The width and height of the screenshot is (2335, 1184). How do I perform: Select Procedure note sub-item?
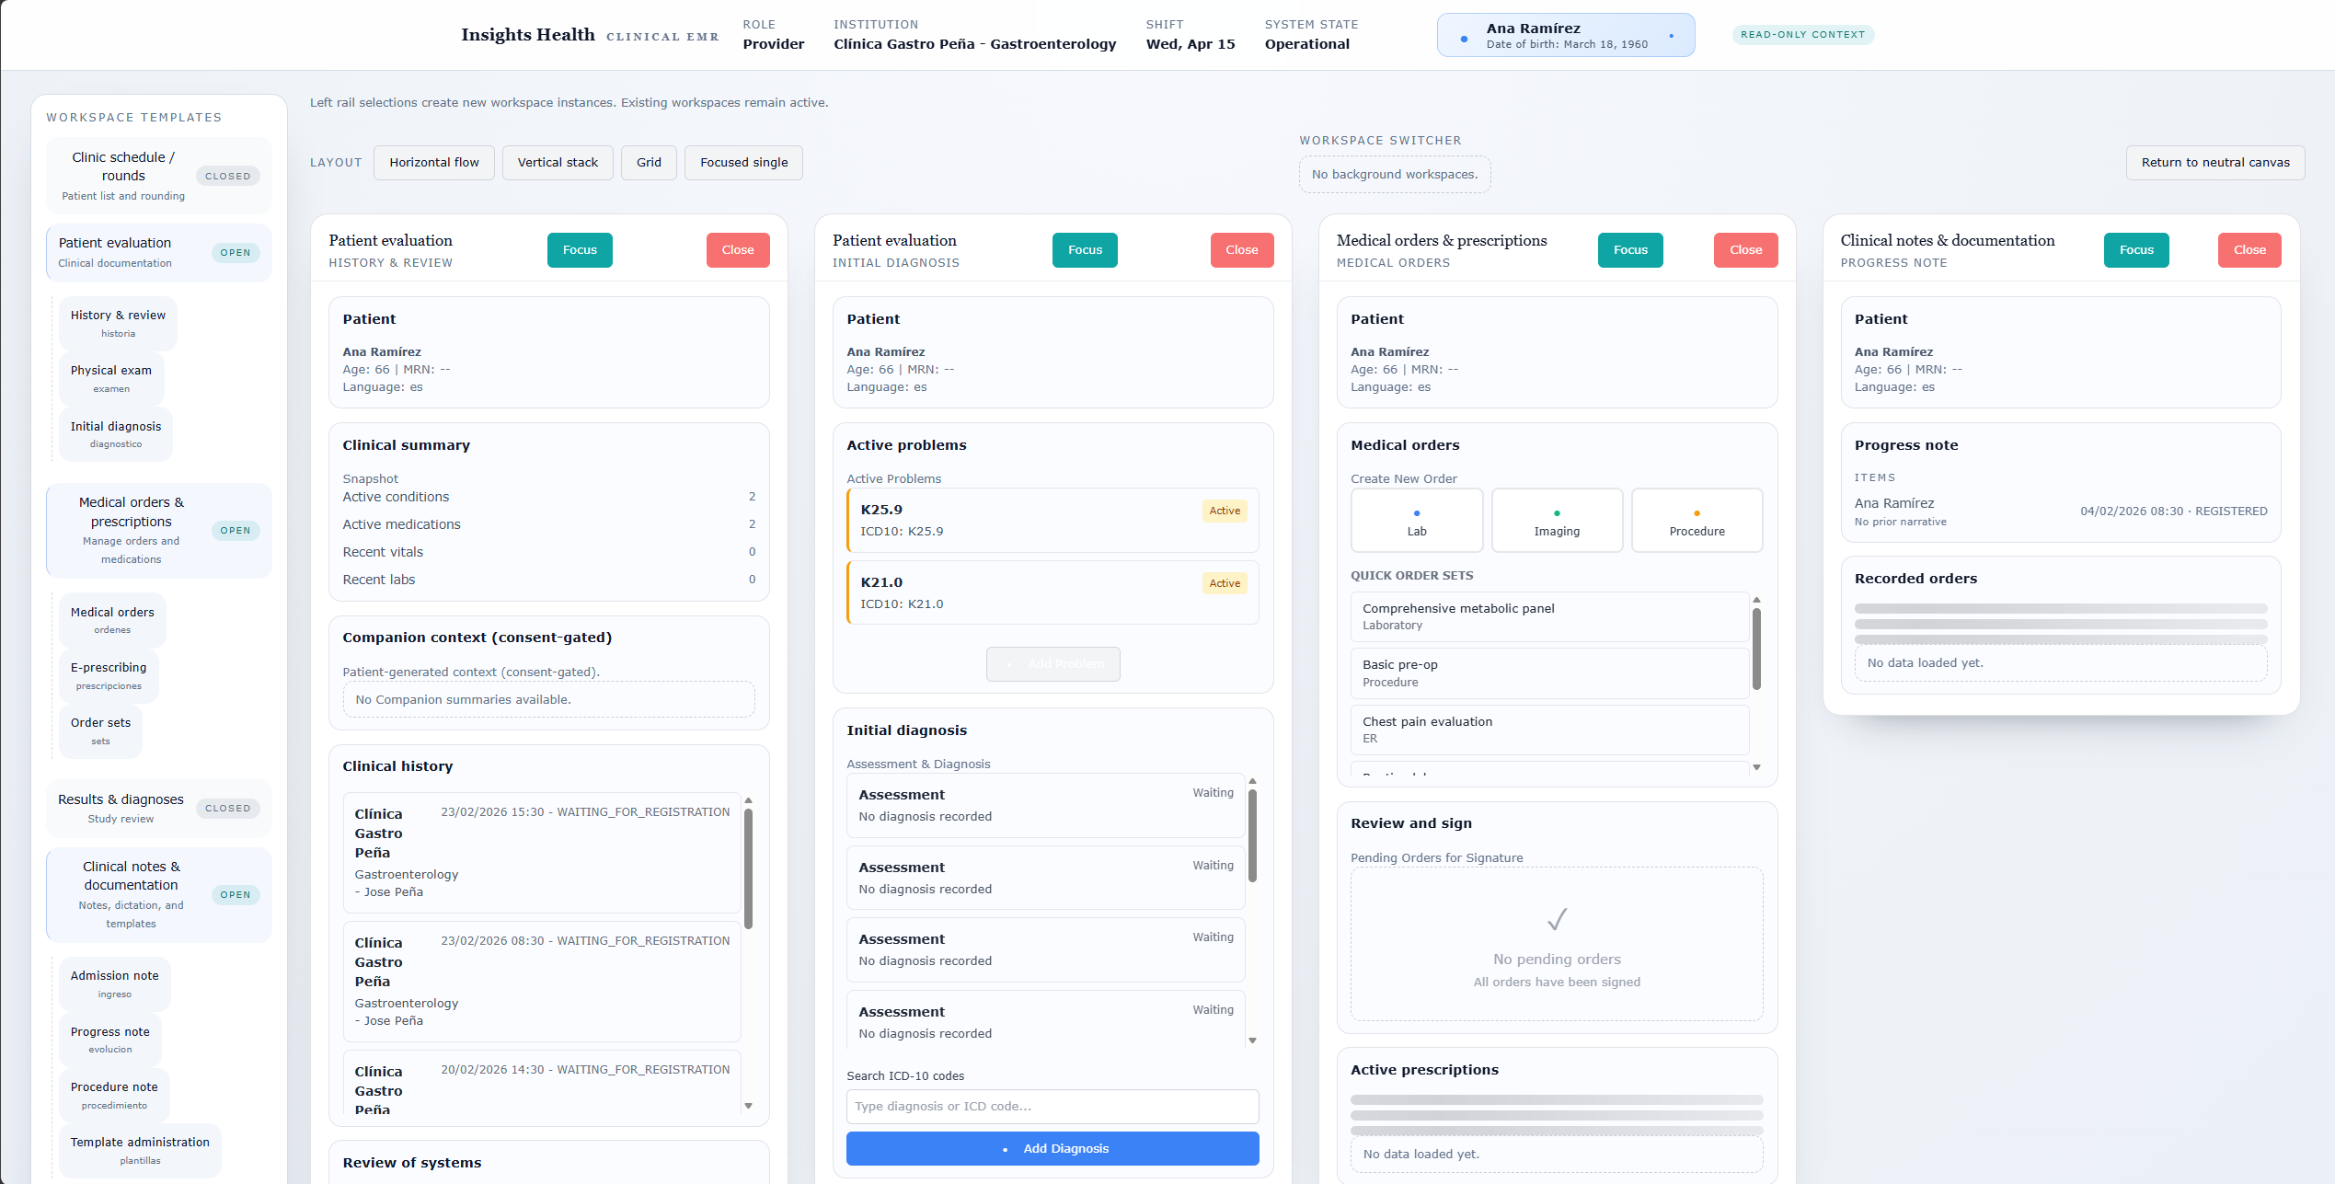pos(114,1095)
